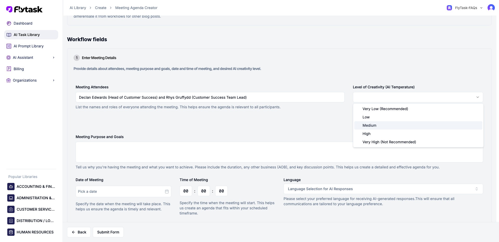Click the seconds field of meeting time
Image resolution: width=499 pixels, height=242 pixels.
(x=221, y=191)
